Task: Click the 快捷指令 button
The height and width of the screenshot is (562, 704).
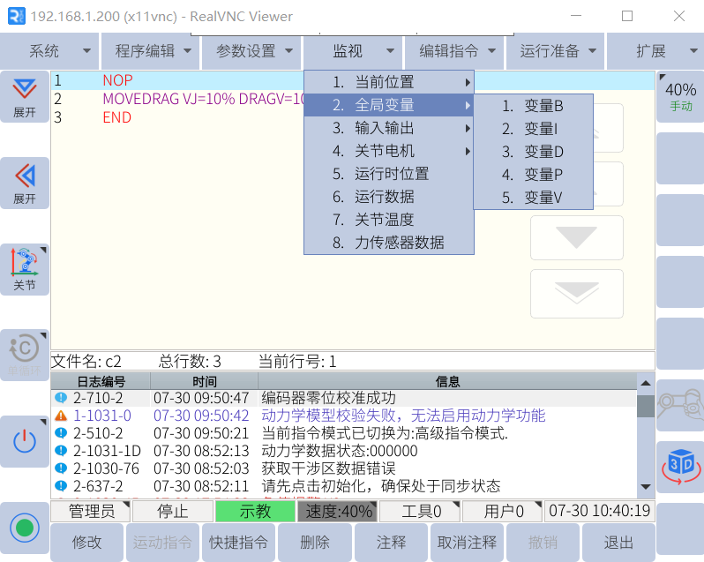Action: [x=239, y=543]
